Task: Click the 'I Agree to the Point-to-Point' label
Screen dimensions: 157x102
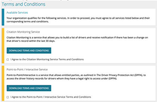Action: (51, 97)
